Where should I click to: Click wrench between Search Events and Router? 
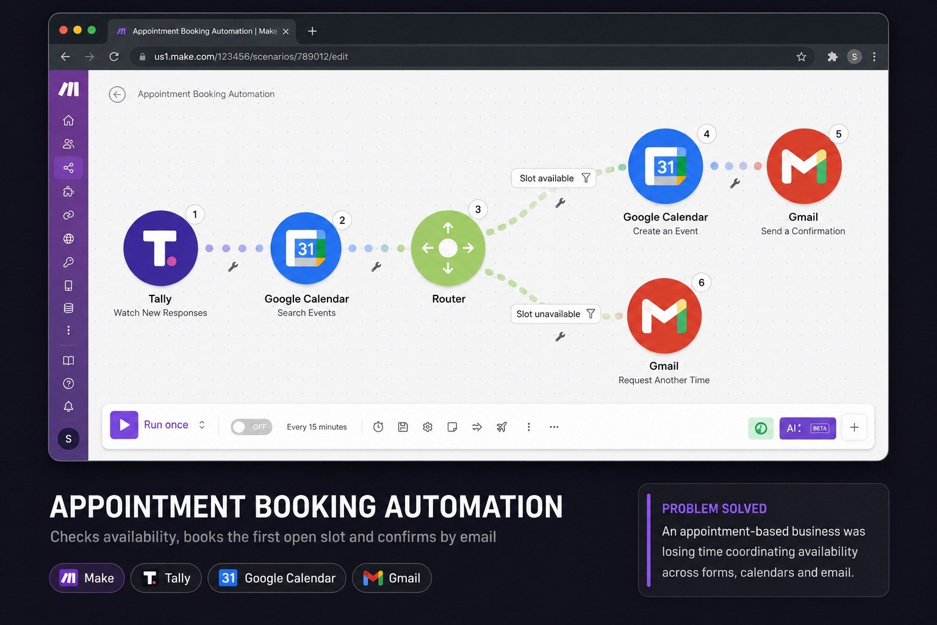tap(376, 267)
